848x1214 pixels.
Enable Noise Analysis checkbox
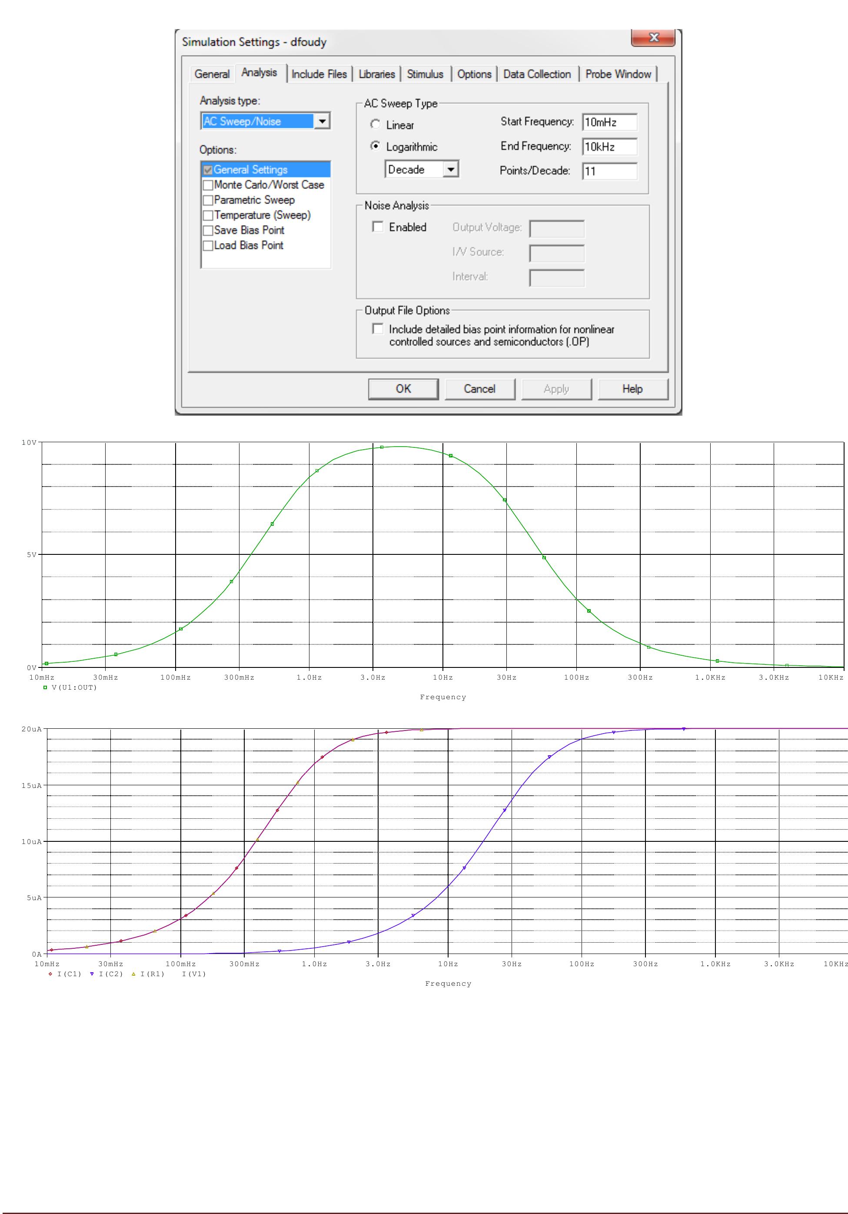[x=377, y=227]
